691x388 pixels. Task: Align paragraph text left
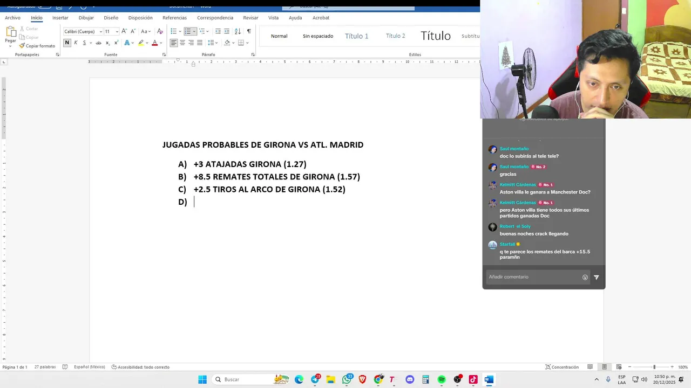tap(174, 43)
